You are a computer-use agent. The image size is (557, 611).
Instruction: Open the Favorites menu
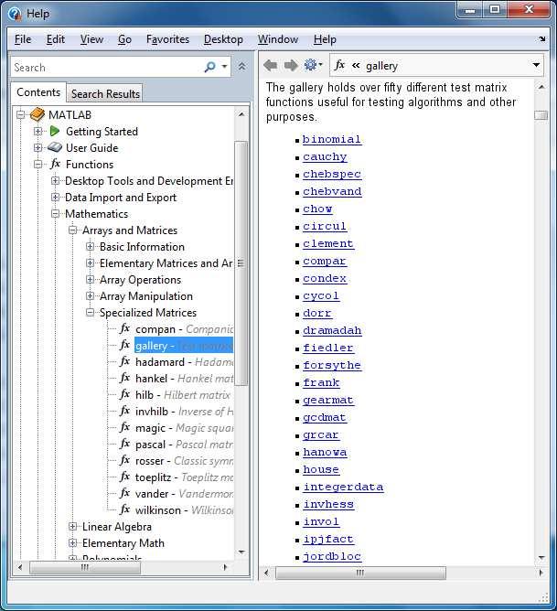tap(167, 39)
